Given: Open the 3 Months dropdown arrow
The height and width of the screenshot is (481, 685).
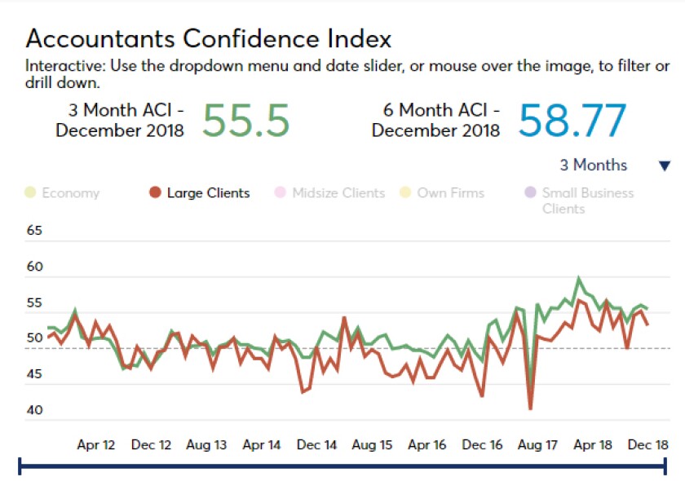Looking at the screenshot, I should point(665,166).
